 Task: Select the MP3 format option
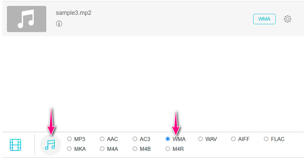click(x=70, y=139)
